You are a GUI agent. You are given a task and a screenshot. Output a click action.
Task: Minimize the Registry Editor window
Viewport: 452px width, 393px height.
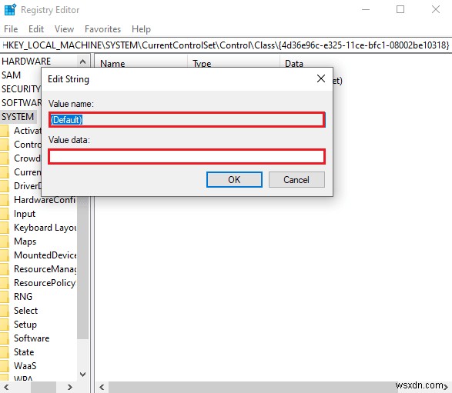366,9
